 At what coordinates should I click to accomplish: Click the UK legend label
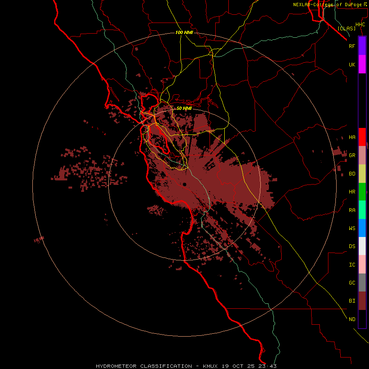click(352, 64)
